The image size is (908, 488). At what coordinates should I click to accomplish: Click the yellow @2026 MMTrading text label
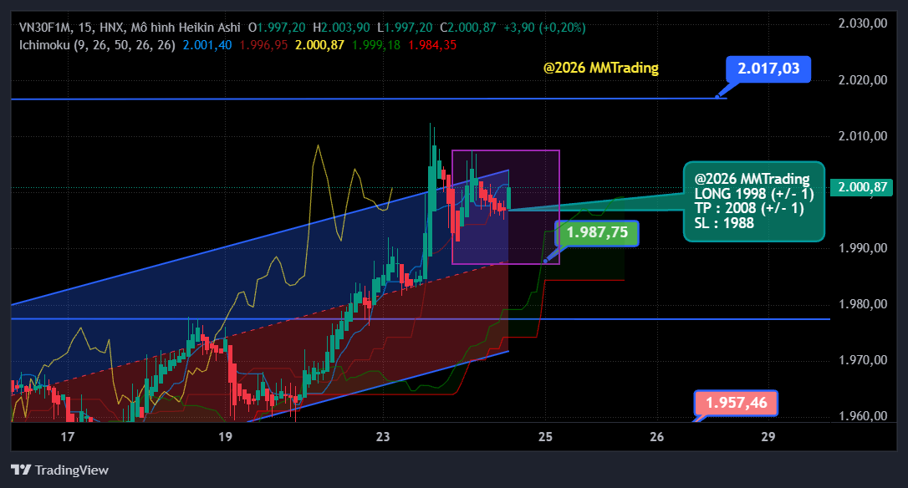pyautogui.click(x=601, y=68)
